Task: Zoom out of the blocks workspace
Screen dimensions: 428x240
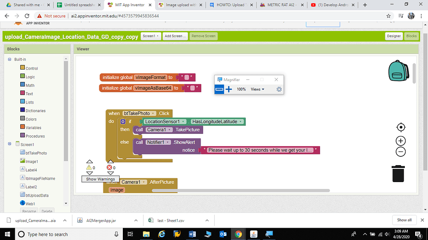Action: coord(400,152)
